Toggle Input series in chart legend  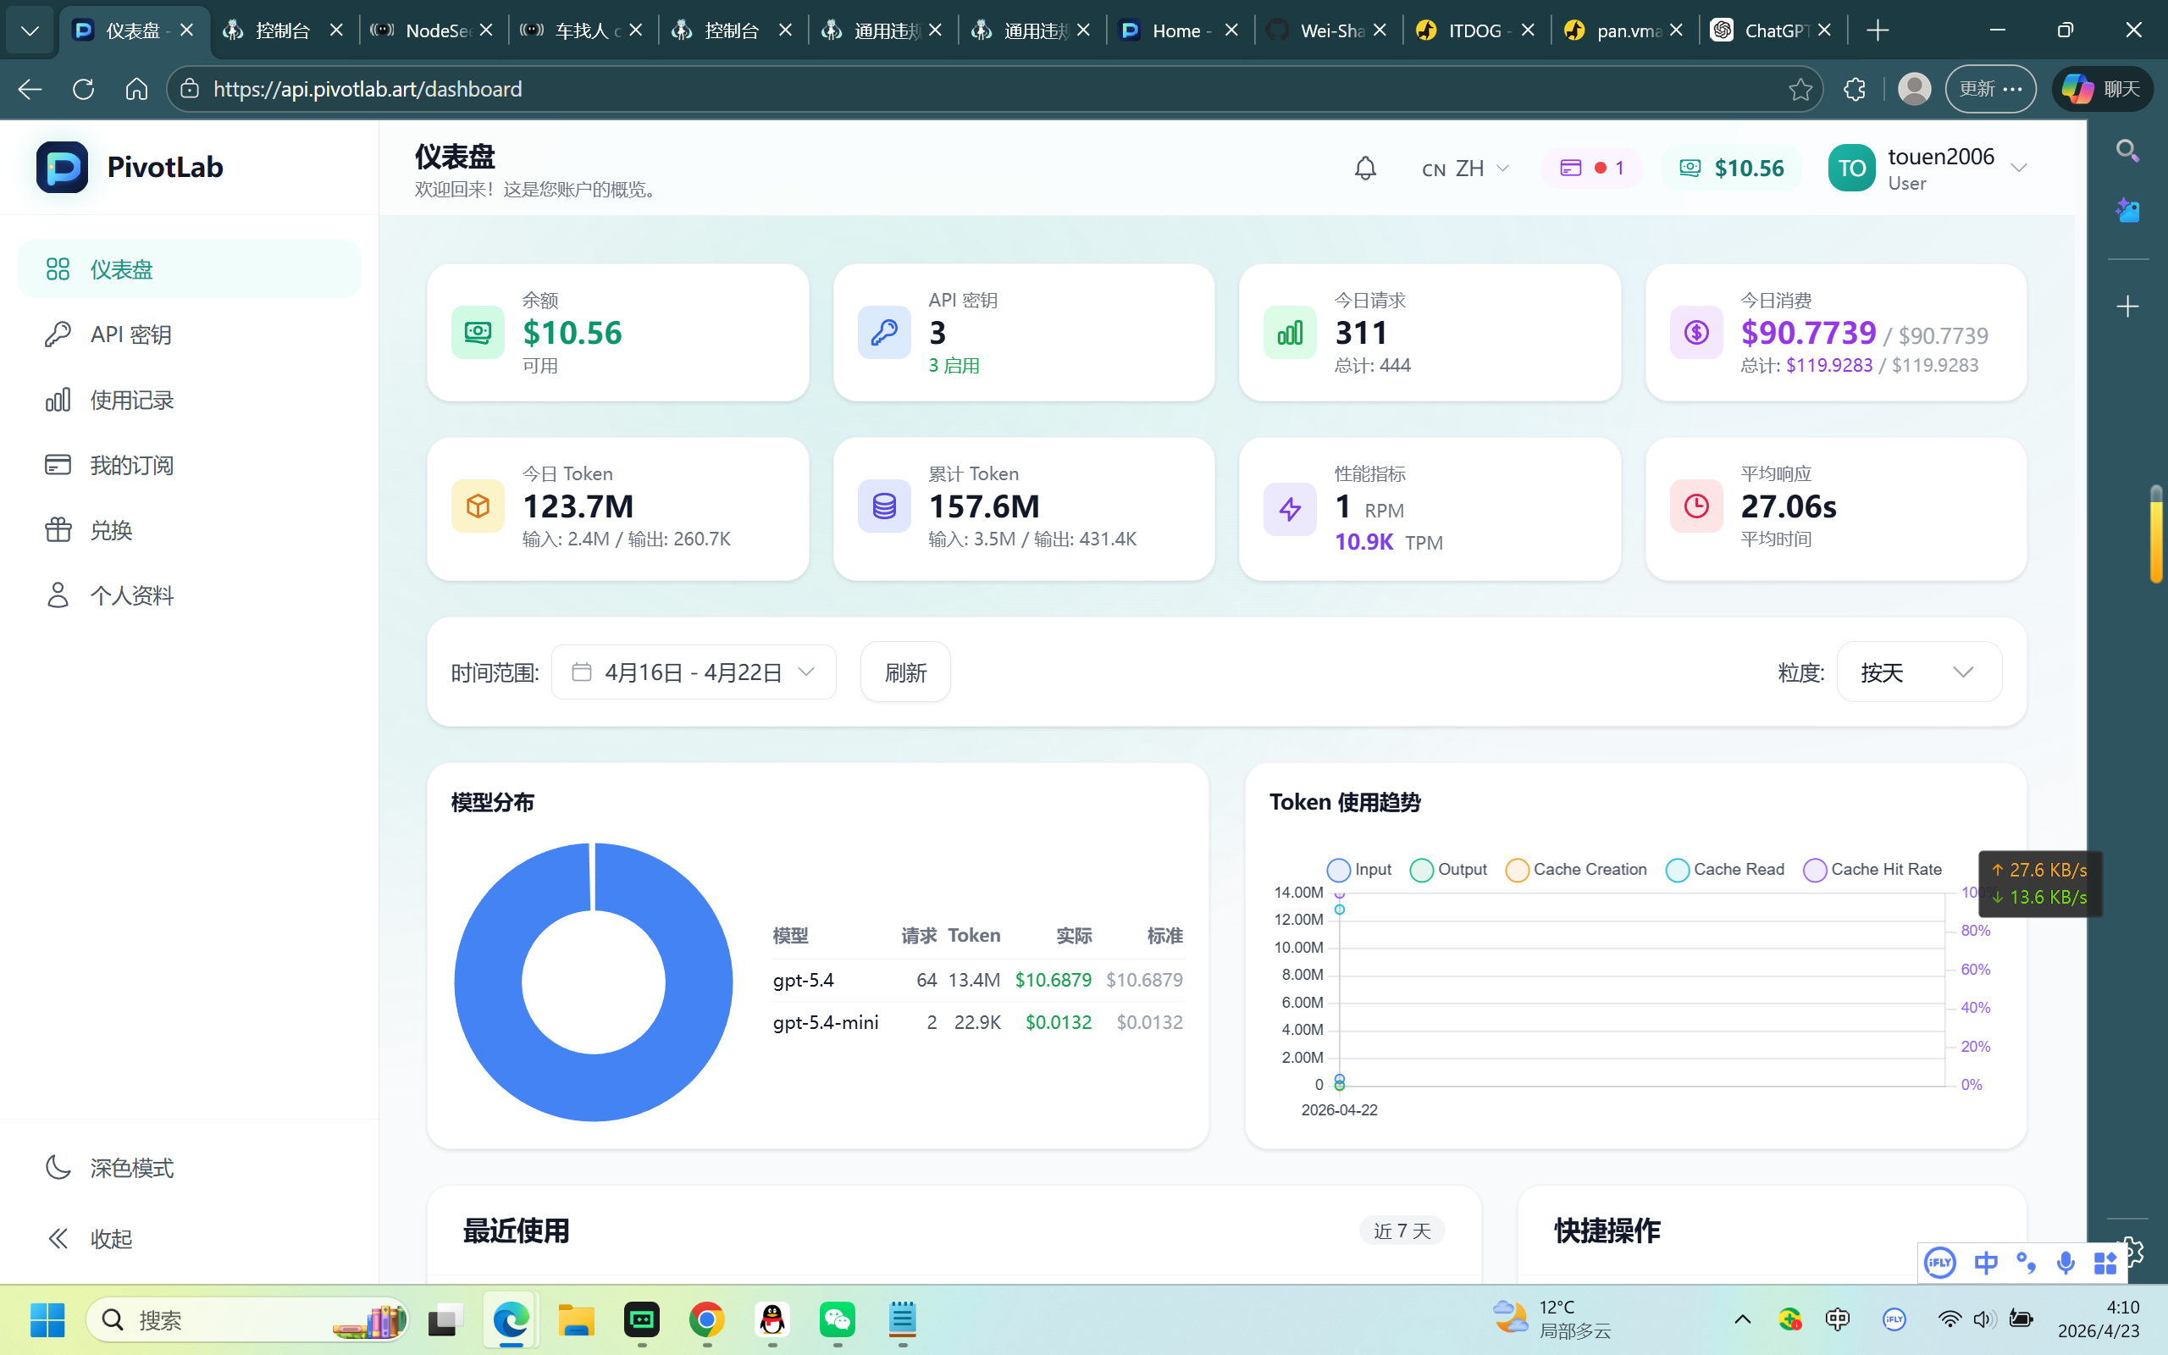point(1359,869)
